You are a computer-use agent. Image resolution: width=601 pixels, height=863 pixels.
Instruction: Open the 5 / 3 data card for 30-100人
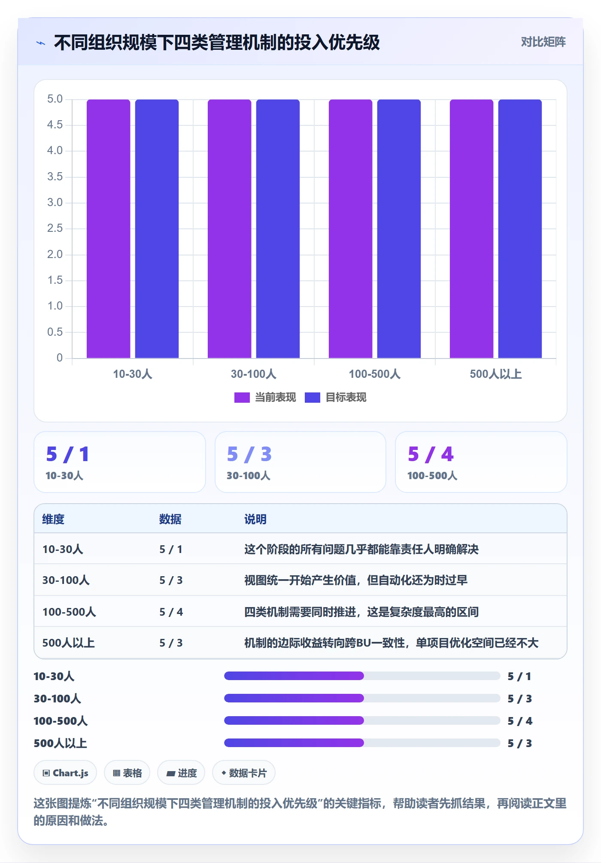[300, 462]
